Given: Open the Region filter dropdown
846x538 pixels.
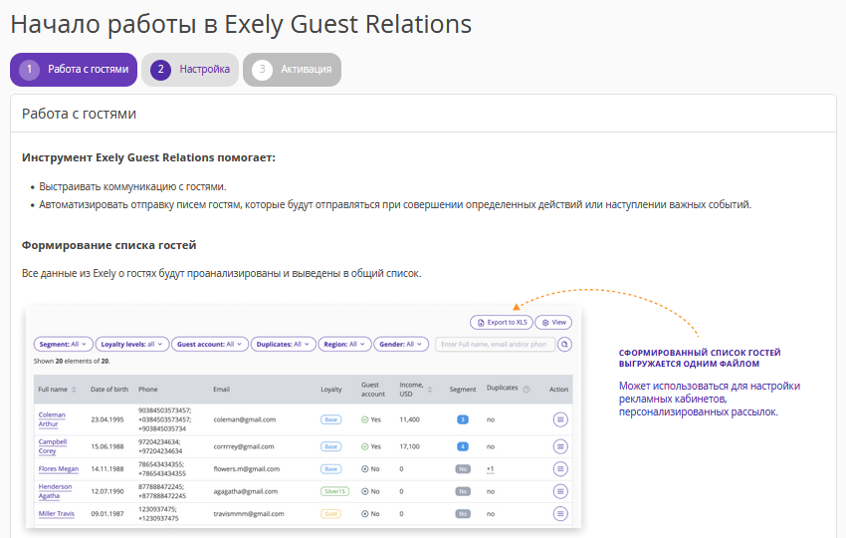Looking at the screenshot, I should pyautogui.click(x=344, y=345).
